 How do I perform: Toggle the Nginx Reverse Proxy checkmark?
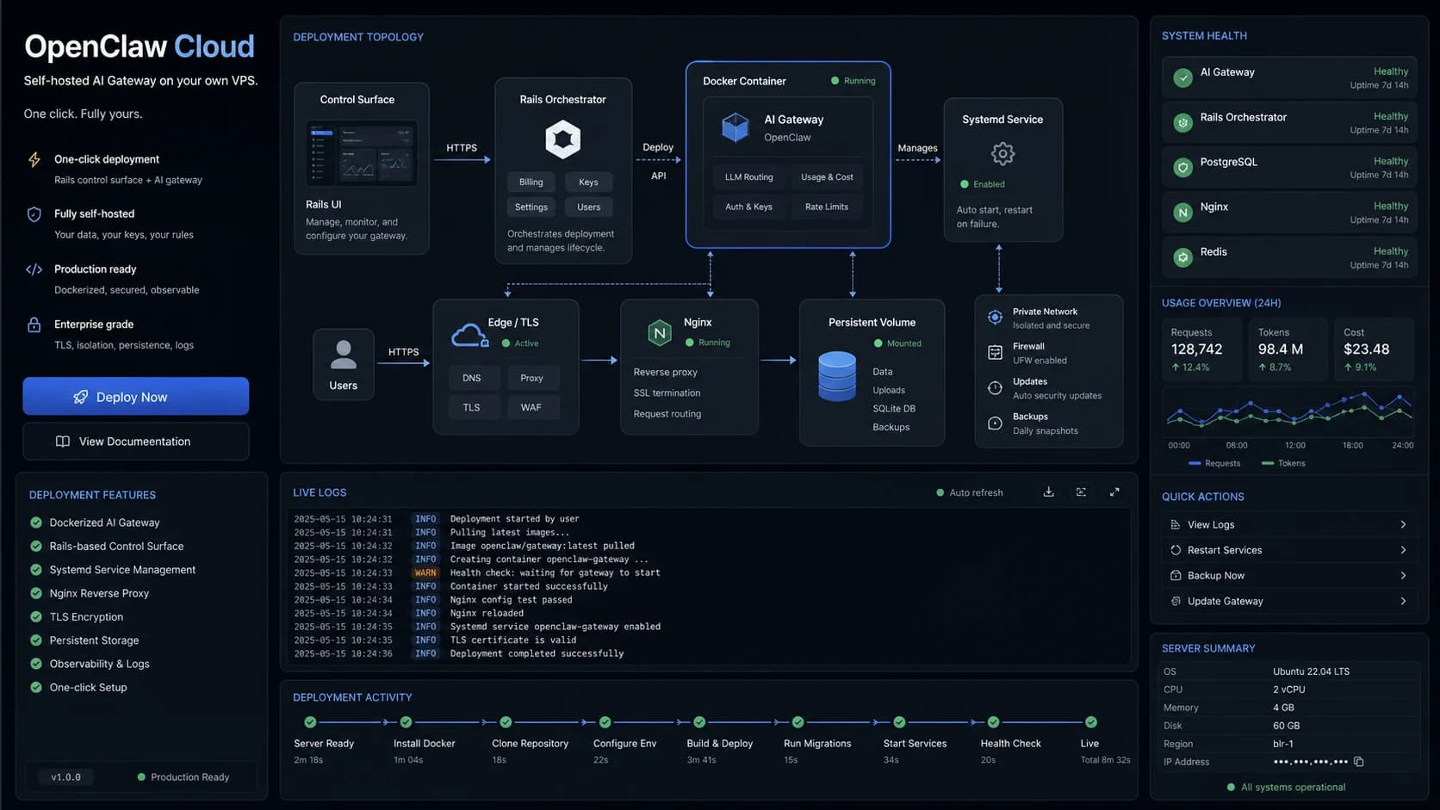click(x=36, y=593)
